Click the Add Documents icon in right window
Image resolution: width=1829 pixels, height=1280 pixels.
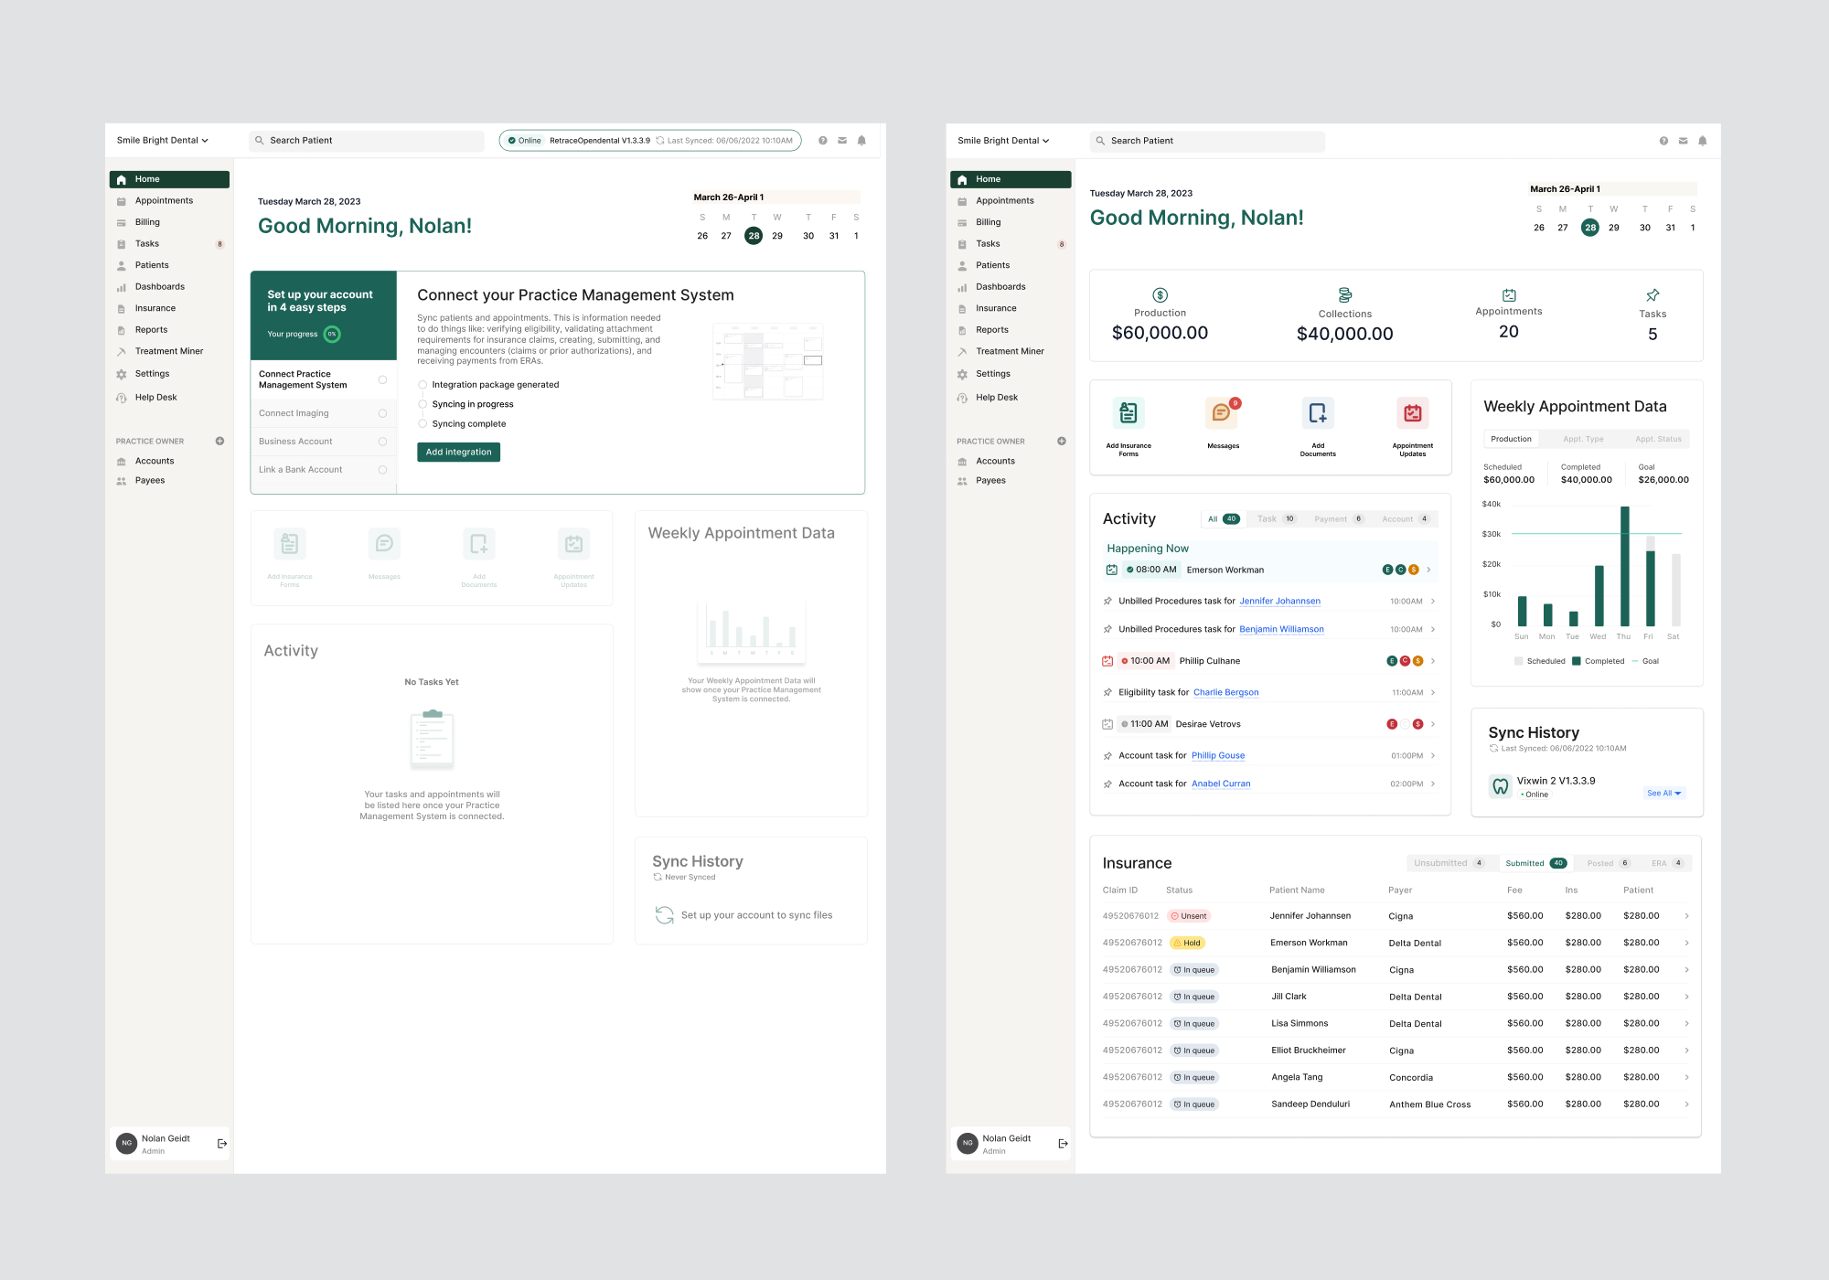click(1318, 413)
